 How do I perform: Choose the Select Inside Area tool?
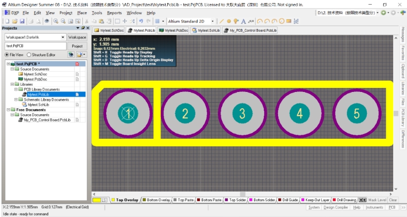[x=117, y=21]
